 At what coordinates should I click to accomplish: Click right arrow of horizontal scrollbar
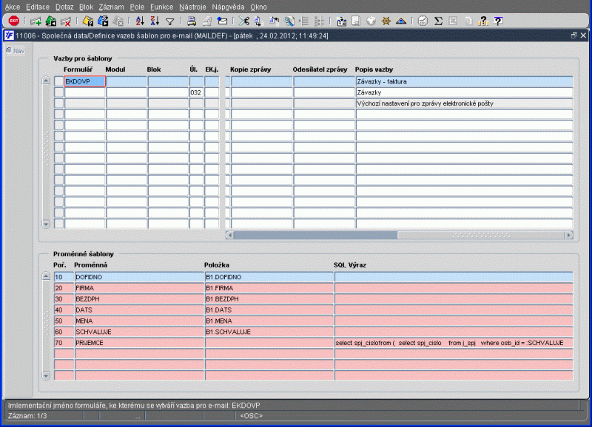pyautogui.click(x=569, y=235)
